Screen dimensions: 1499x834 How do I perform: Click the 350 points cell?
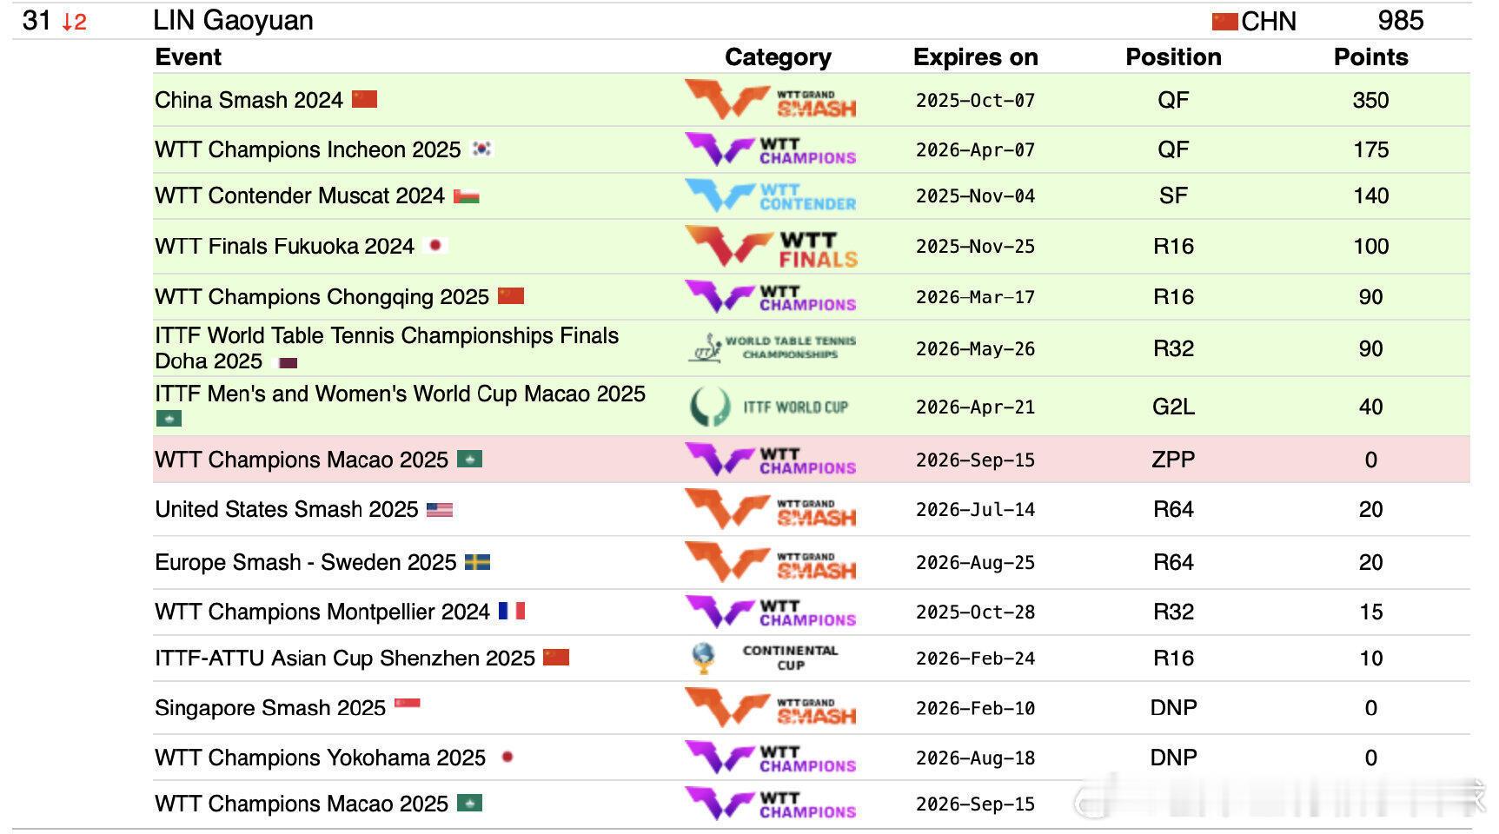1370,100
